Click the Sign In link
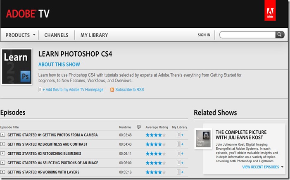The image size is (290, 180). coord(204,35)
